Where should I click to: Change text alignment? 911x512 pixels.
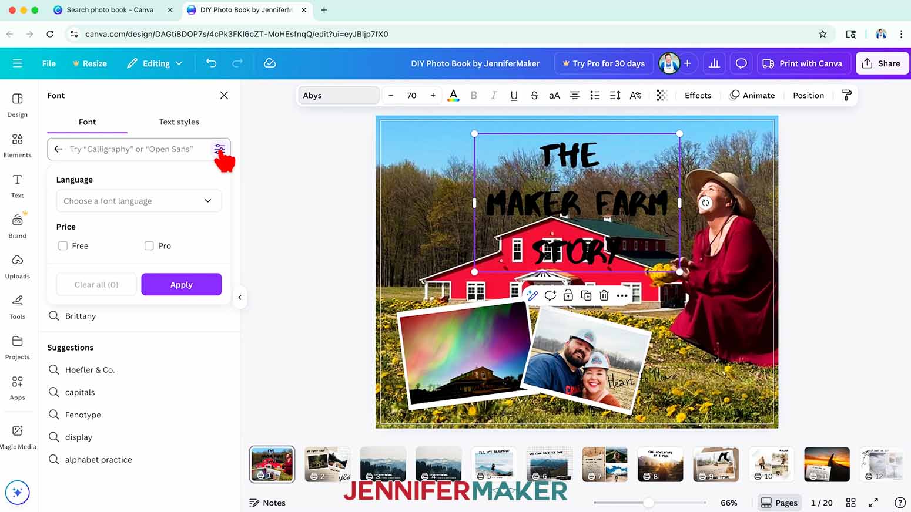[x=575, y=95]
